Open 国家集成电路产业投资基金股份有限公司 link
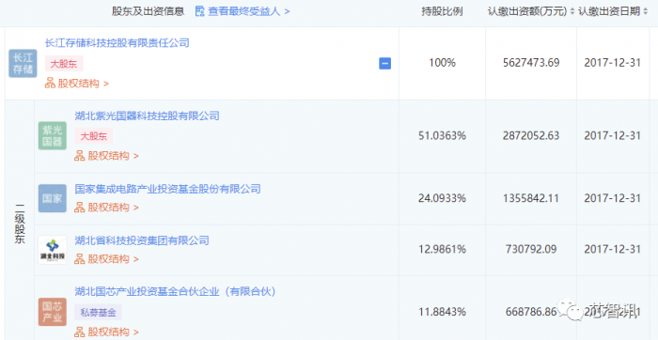Viewport: 658px width, 340px height. [x=168, y=189]
